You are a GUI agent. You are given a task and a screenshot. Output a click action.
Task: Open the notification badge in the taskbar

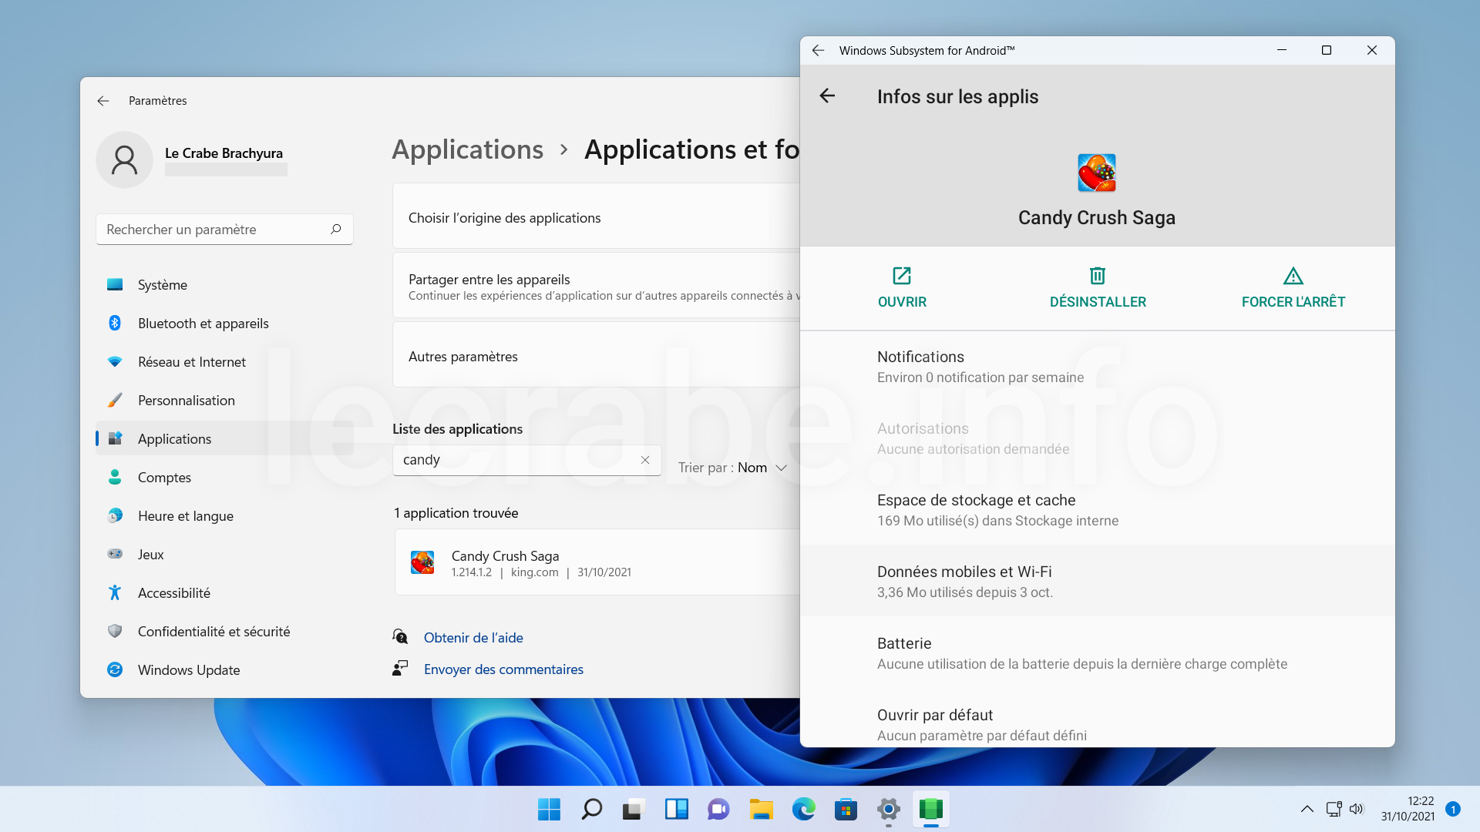pyautogui.click(x=1453, y=809)
